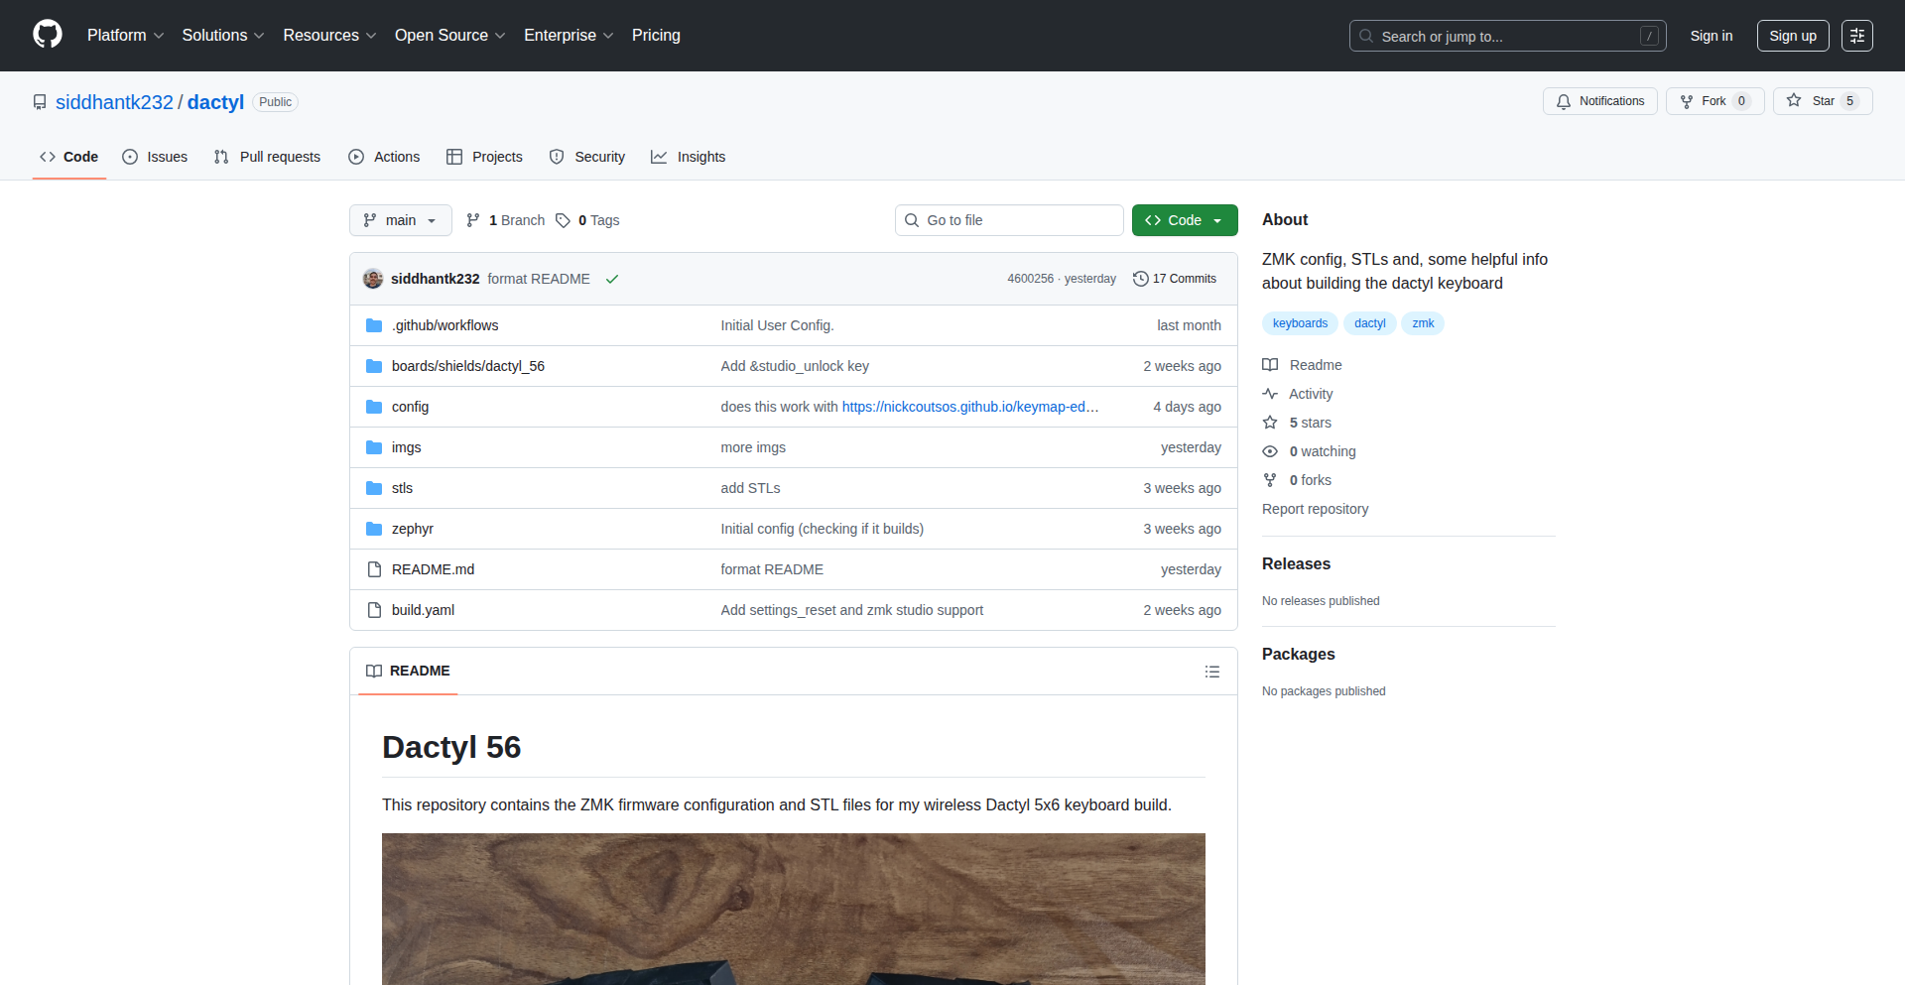1905x985 pixels.
Task: Expand the Solutions menu
Action: coord(223,35)
